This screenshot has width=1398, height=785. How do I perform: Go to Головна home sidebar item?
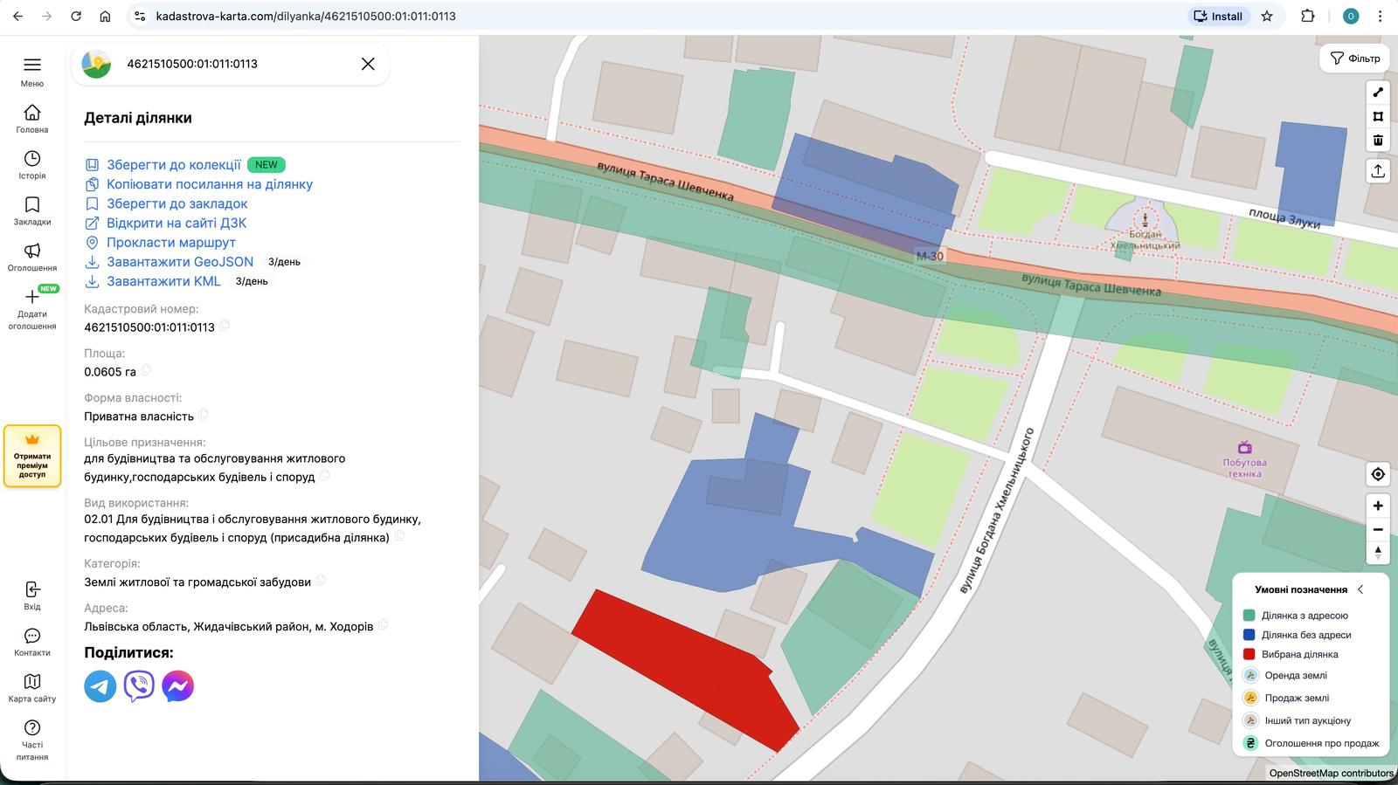(32, 119)
